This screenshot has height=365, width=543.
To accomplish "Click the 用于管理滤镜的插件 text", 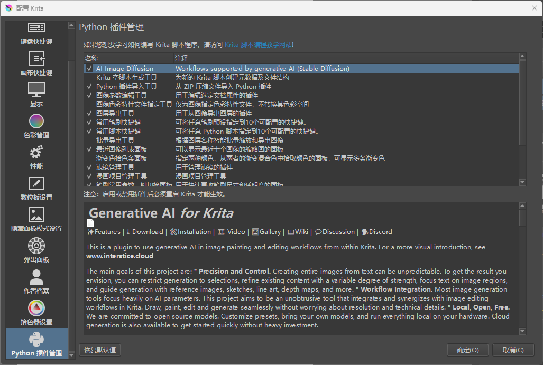I will pyautogui.click(x=204, y=167).
